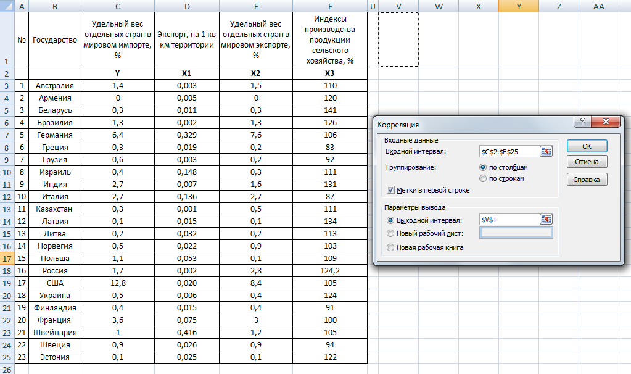The width and height of the screenshot is (631, 374).
Task: Select highlighted column Y header
Action: click(x=519, y=6)
